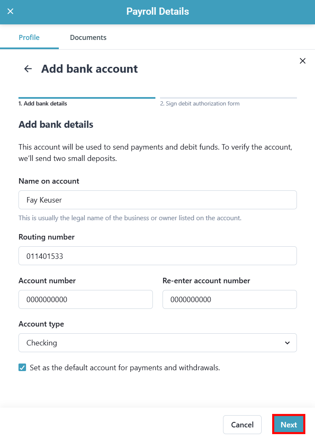Click the 'Add bank account' heading
Image resolution: width=315 pixels, height=440 pixels.
click(x=89, y=69)
